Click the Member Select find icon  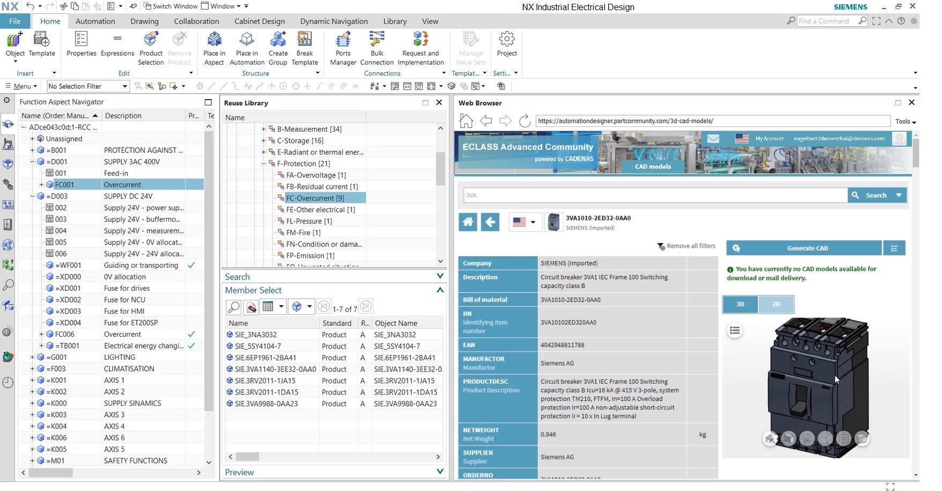(234, 307)
